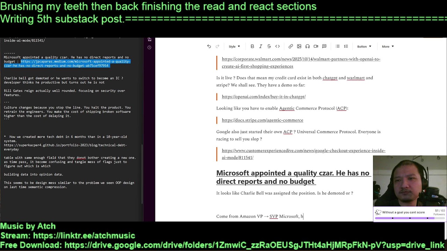Image resolution: width=447 pixels, height=251 pixels.
Task: Click the linktr.ee/atchmusic stream text
Action: coord(67,236)
